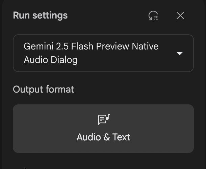
Task: Dismiss the settings sidebar with the X
Action: pos(180,15)
